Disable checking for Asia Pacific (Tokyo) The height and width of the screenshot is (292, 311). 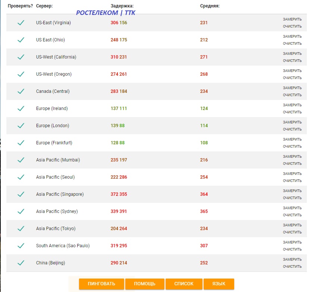21,229
